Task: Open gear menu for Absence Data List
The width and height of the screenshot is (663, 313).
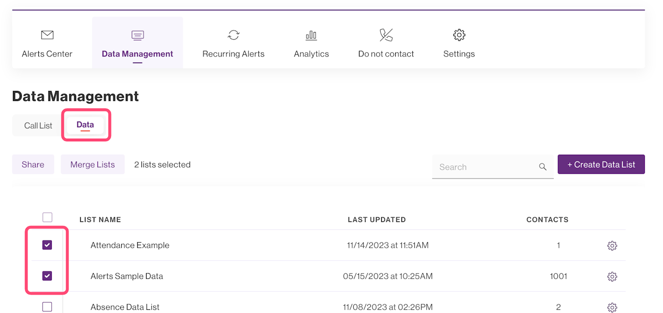Action: coord(612,307)
